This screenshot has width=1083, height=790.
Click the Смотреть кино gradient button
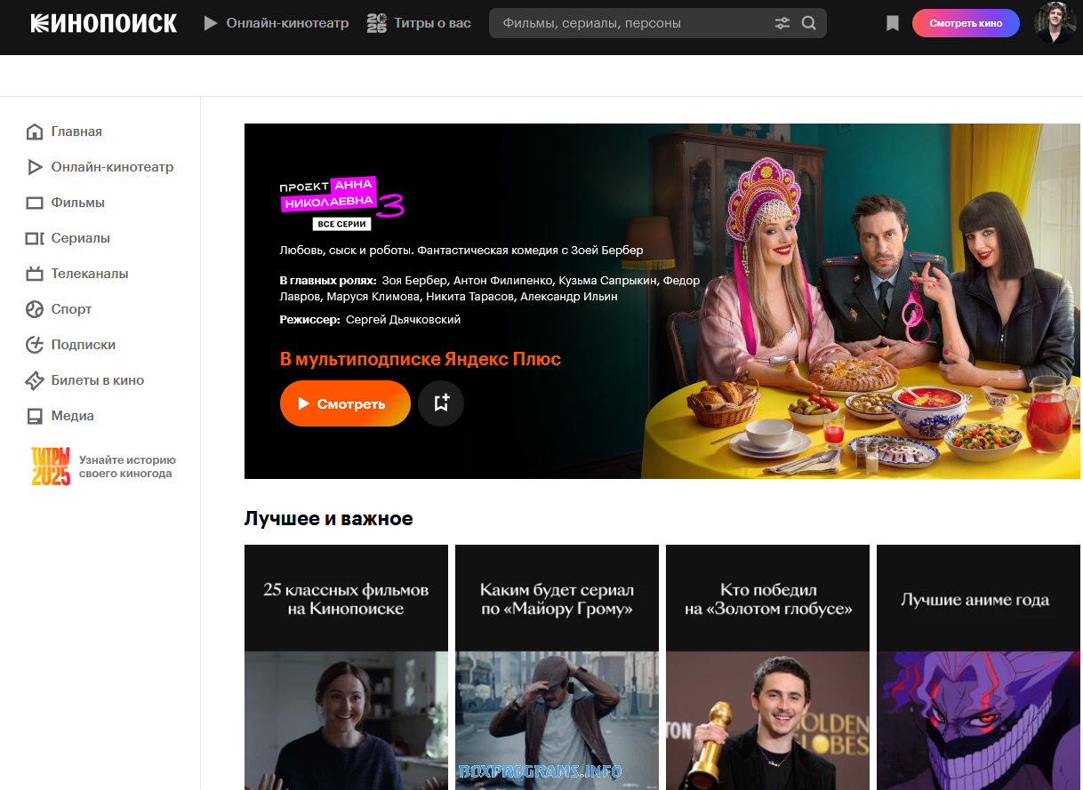pyautogui.click(x=965, y=23)
